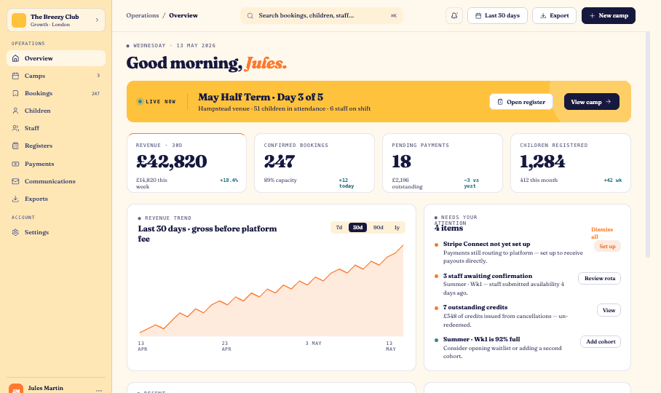The width and height of the screenshot is (661, 393).
Task: Open the Confirmed Bookings card
Action: click(314, 163)
